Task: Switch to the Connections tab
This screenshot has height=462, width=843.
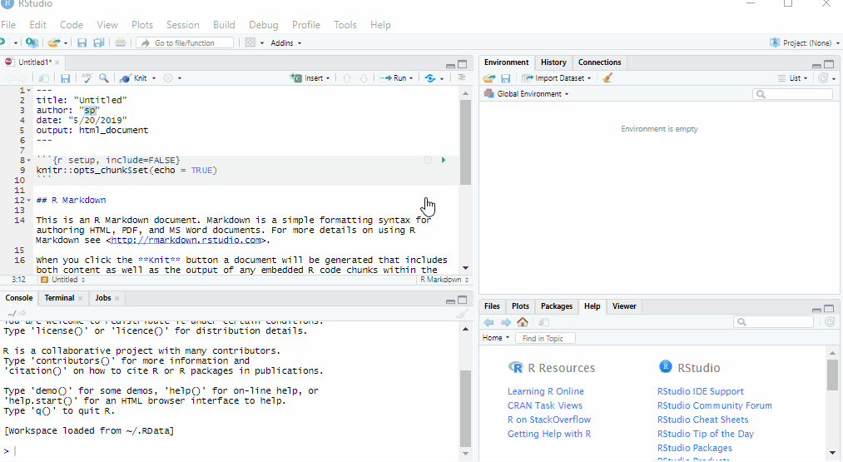Action: point(599,62)
